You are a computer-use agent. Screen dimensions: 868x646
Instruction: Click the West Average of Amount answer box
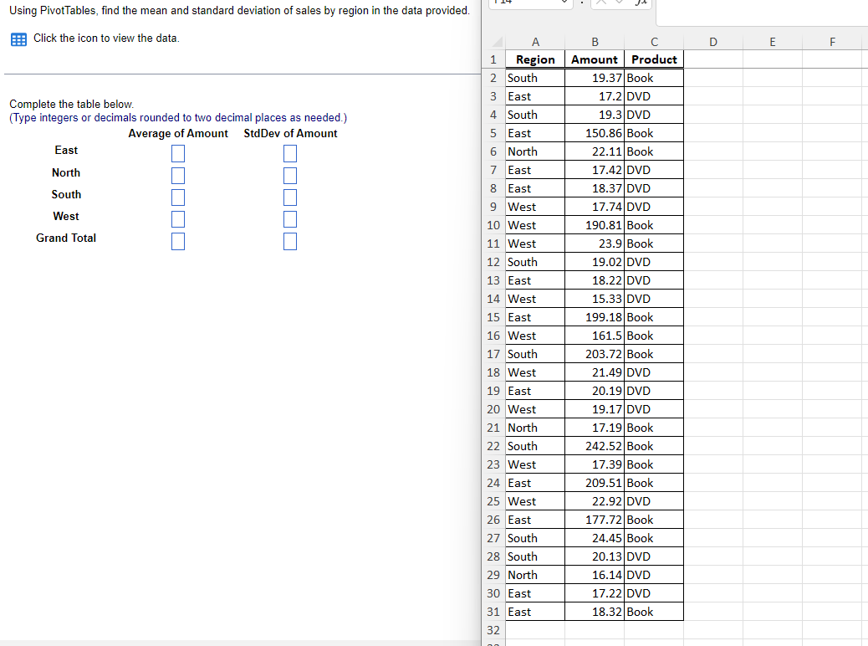tap(178, 219)
